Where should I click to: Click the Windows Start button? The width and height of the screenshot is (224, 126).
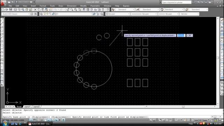(5, 124)
